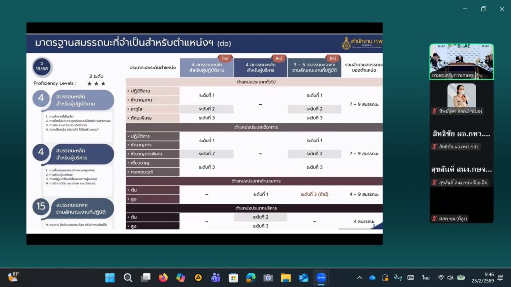Open the clock and date flyout

pyautogui.click(x=489, y=278)
